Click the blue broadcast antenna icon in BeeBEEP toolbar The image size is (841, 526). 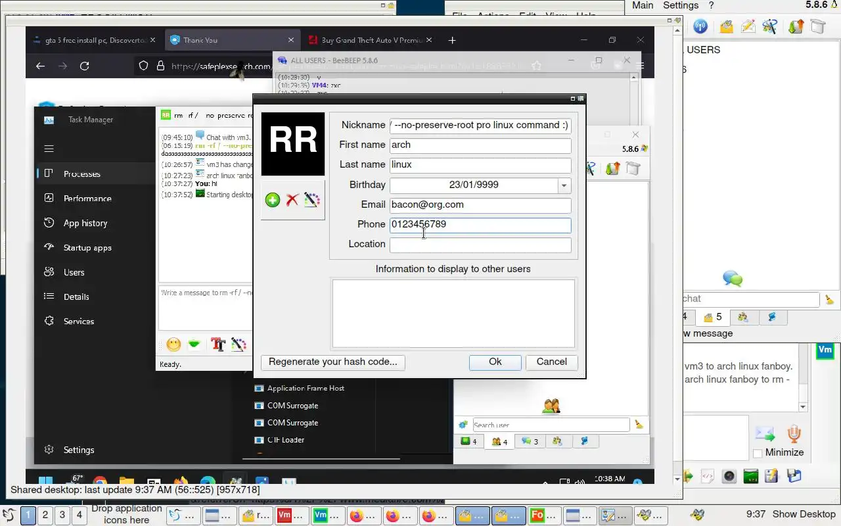point(700,27)
